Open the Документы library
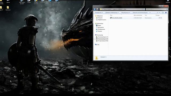The height and width of the screenshot is (96, 171). (100, 27)
